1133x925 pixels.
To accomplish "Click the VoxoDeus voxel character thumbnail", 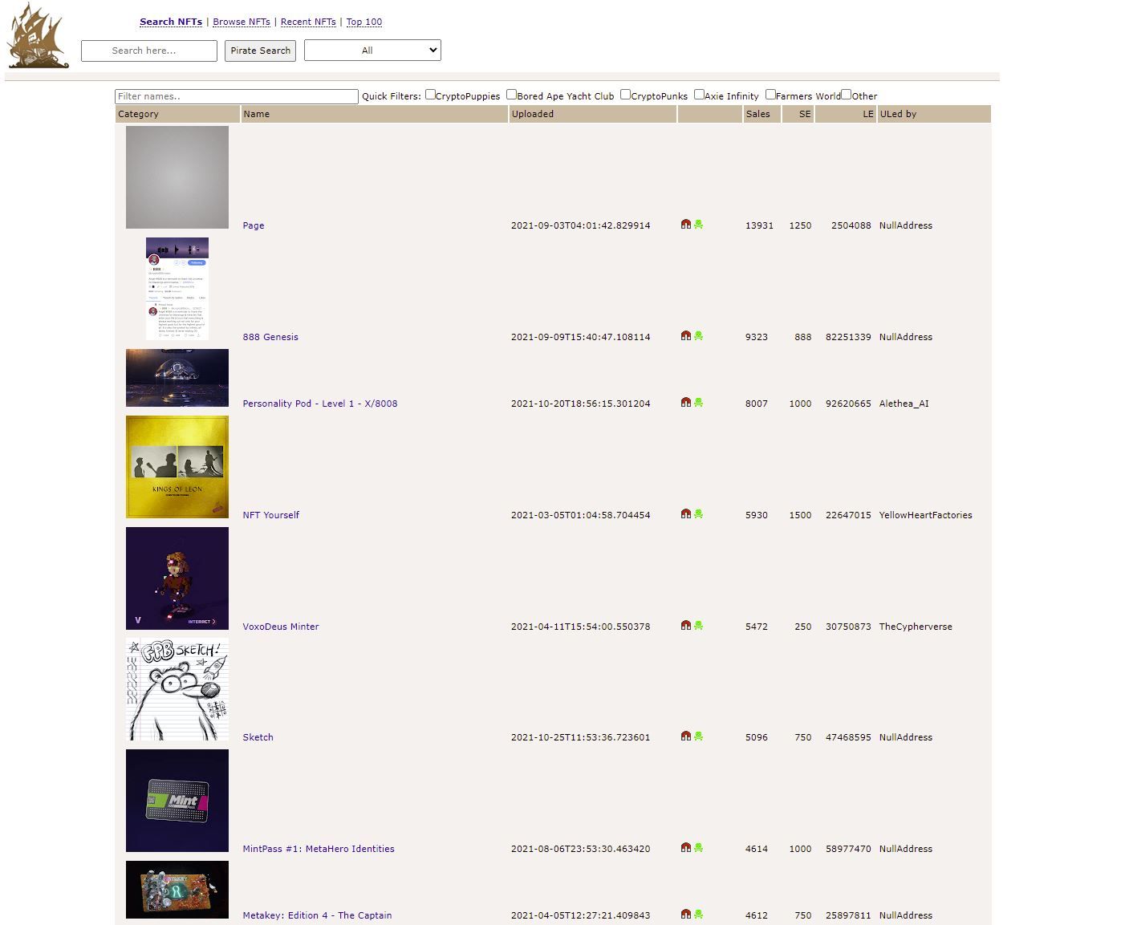I will point(177,578).
